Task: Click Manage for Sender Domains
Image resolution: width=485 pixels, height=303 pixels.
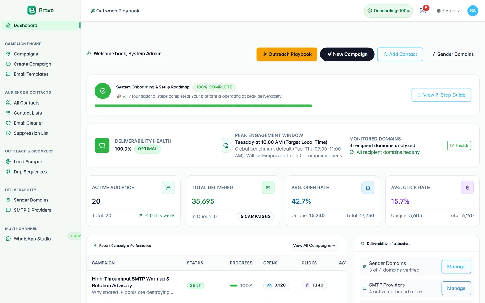Action: click(456, 267)
